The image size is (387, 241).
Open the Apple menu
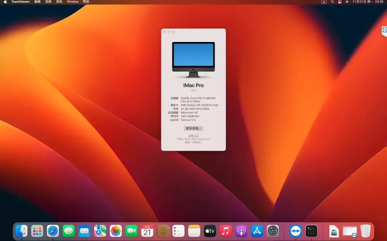(5, 2)
